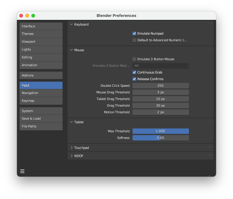Image resolution: width=233 pixels, height=199 pixels.
Task: Toggle Emulate Numpad checkbox
Action: click(134, 33)
